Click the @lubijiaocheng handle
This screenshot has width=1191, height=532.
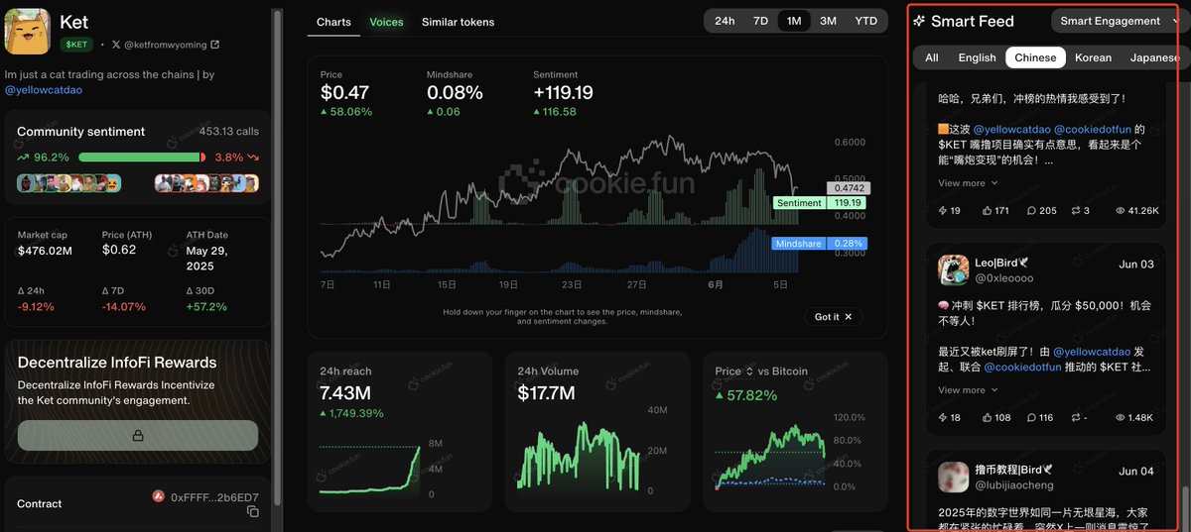coord(1015,485)
